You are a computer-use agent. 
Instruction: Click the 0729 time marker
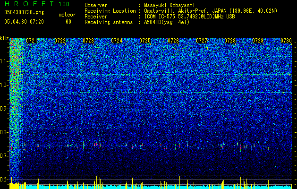258,41
